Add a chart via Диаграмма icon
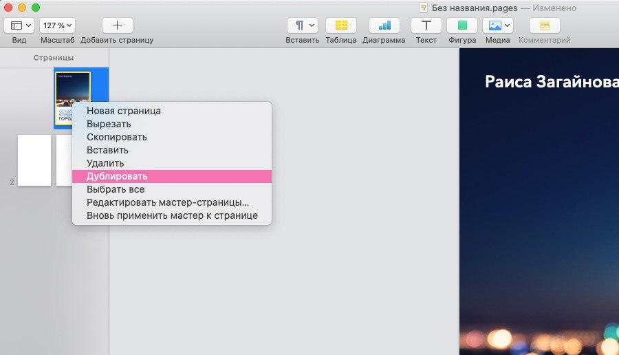Viewport: 619px width, 355px height. tap(384, 25)
